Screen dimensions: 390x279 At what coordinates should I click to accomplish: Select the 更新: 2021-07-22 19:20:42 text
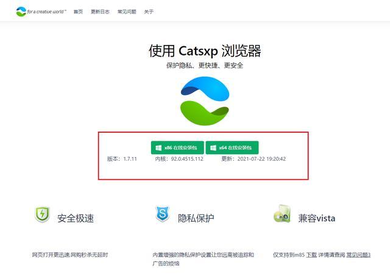[253, 159]
